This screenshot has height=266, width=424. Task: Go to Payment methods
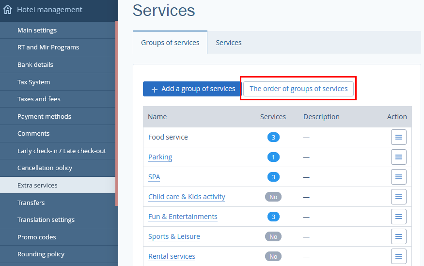point(58,116)
